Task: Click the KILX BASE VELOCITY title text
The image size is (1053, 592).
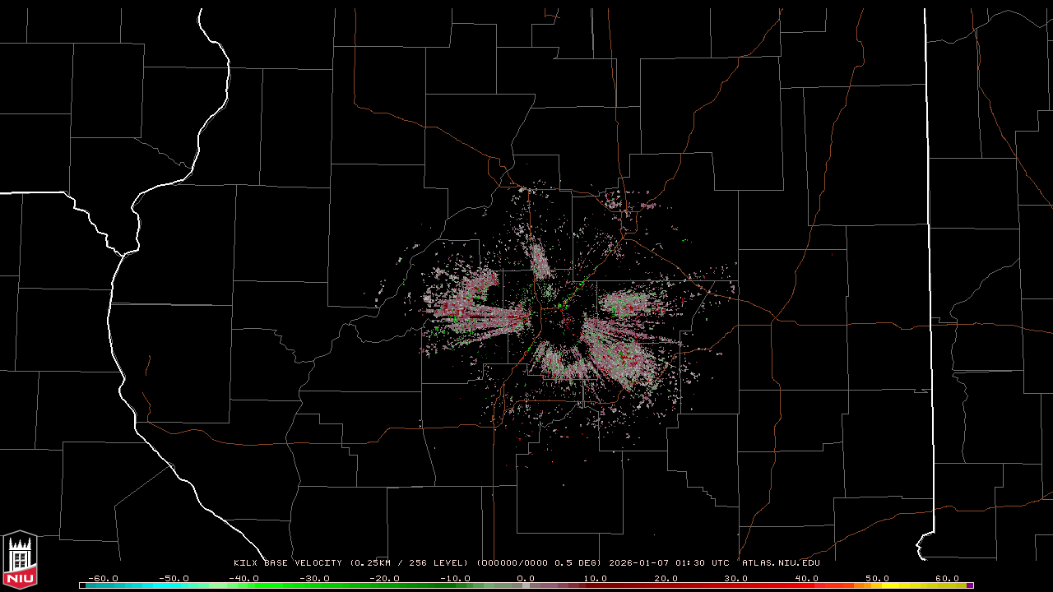Action: pyautogui.click(x=288, y=563)
